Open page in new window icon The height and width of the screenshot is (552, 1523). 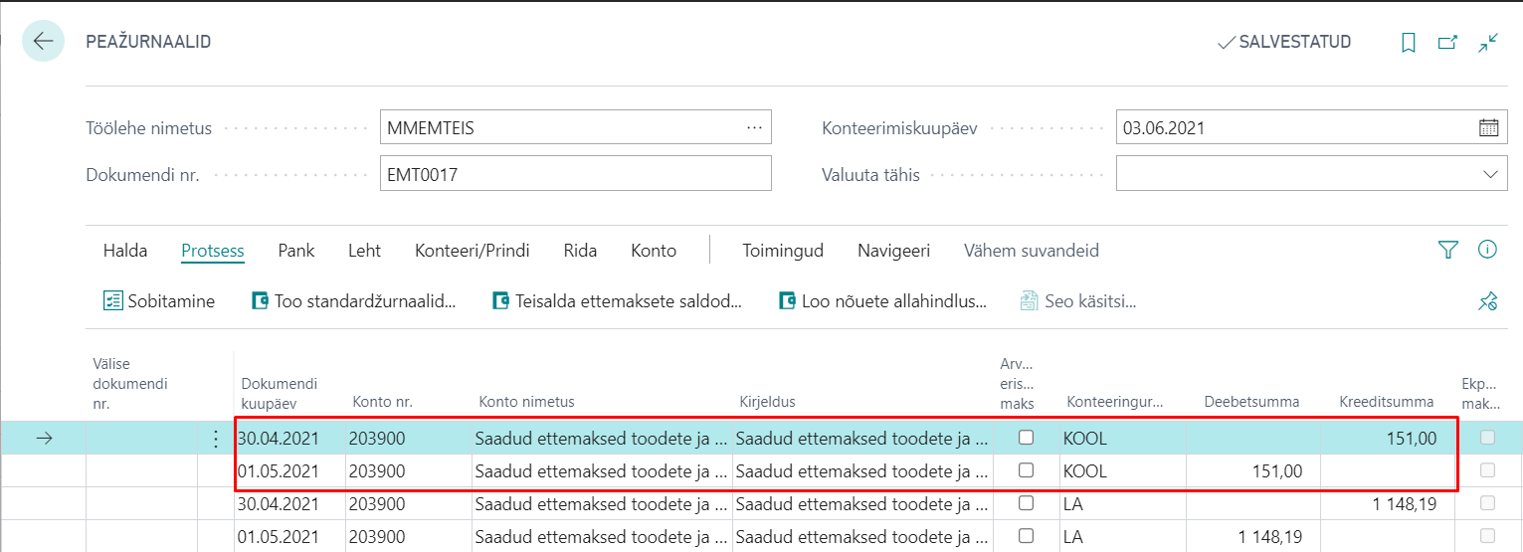1447,43
